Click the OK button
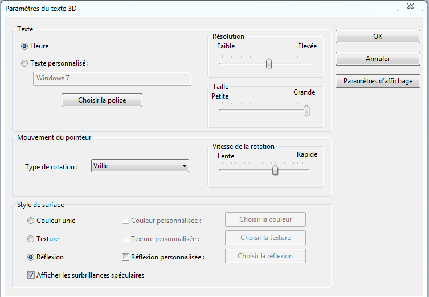Viewport: 429px width, 297px height. [x=378, y=36]
